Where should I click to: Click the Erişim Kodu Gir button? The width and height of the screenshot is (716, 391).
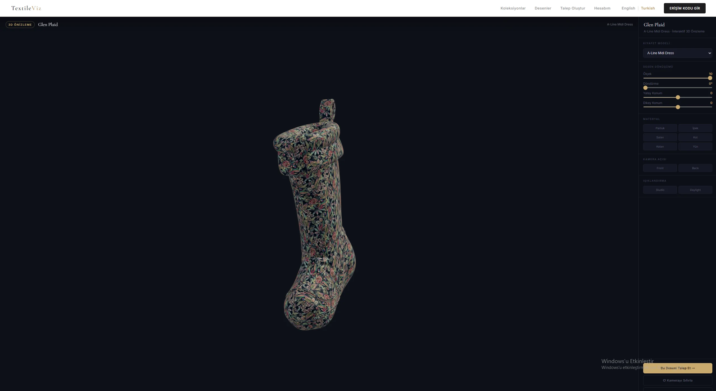[x=684, y=8]
